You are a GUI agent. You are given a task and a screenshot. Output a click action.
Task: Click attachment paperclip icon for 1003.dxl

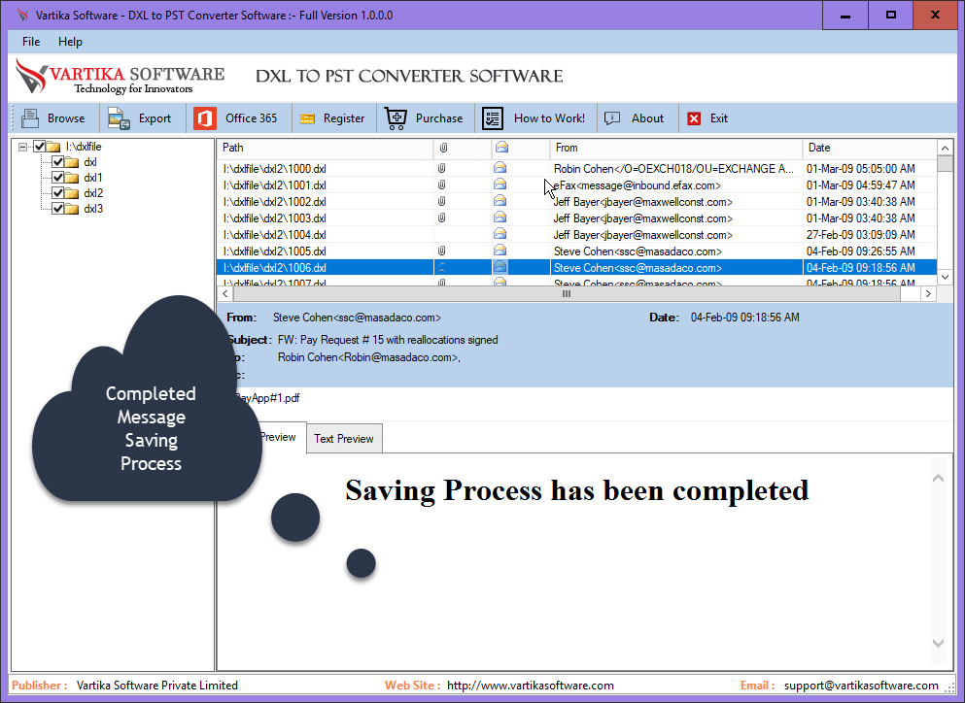tap(442, 218)
